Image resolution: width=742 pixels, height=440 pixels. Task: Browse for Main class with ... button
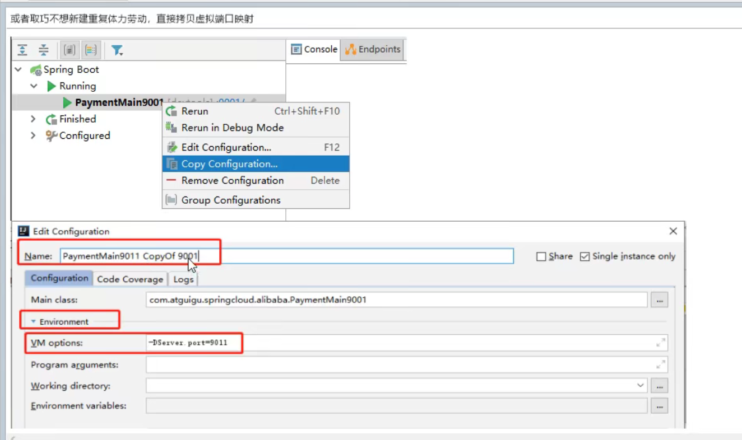point(659,300)
